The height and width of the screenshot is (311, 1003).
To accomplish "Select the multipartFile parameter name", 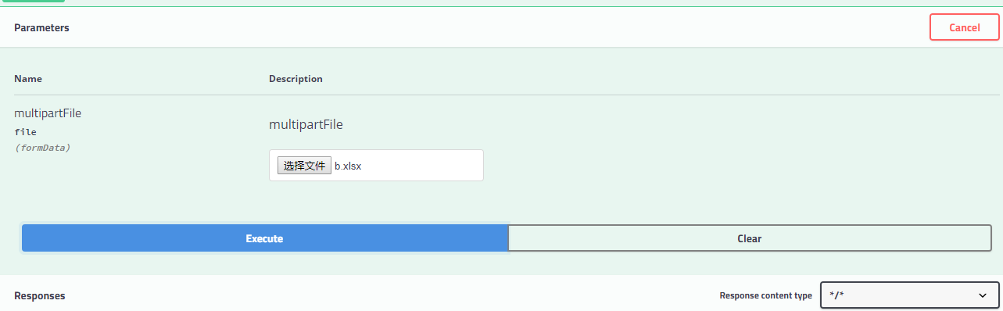I will (x=48, y=113).
